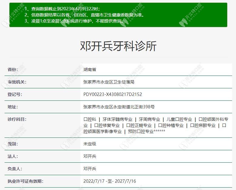Click 口腔种植专业 in the departments list

pos(171,125)
